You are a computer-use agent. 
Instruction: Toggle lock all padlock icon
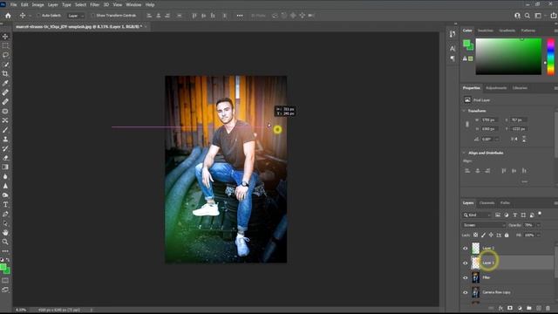point(507,235)
